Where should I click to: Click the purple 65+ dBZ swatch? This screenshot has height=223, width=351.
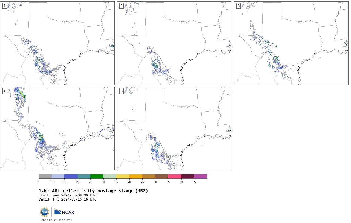200,176
